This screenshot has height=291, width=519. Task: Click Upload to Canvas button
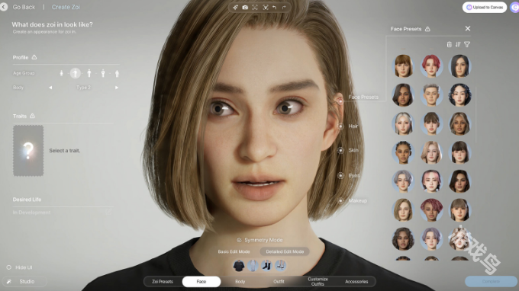485,8
